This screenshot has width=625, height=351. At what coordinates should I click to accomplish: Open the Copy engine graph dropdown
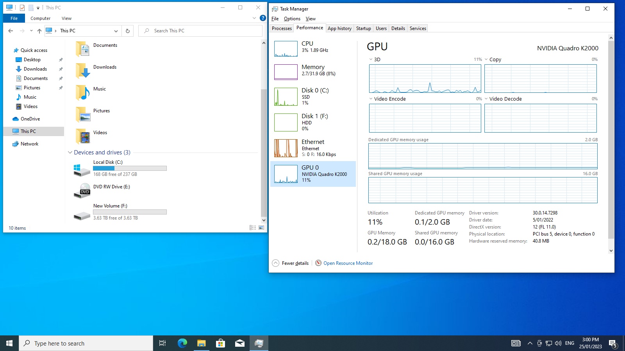tap(486, 60)
